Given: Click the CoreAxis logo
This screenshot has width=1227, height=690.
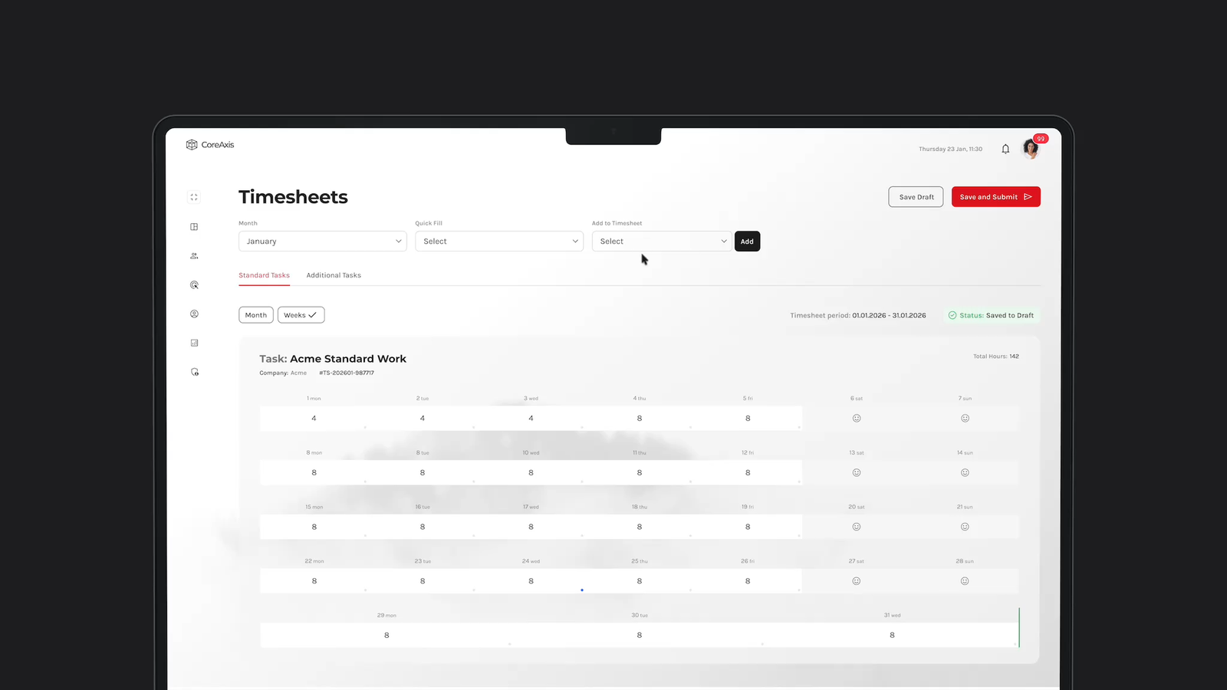Looking at the screenshot, I should [x=209, y=144].
